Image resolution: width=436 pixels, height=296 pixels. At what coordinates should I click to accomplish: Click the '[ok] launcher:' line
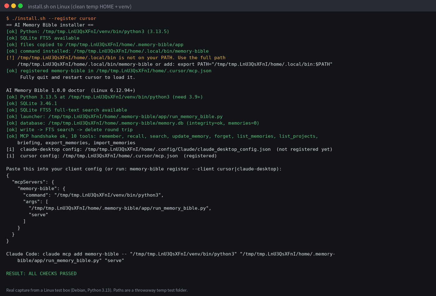114,117
